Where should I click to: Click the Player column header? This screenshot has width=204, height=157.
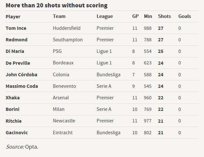(13, 17)
